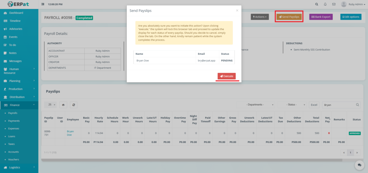Click the To do checkmark icon
The width and height of the screenshot is (368, 173).
5,45
